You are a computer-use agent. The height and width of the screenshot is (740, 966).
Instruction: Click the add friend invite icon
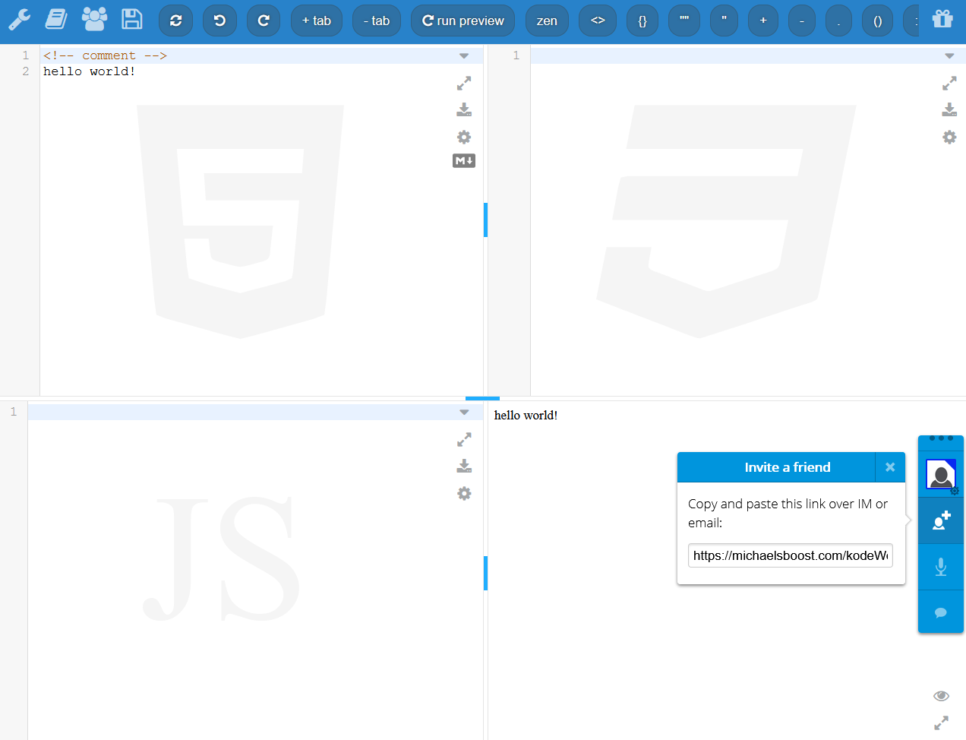[x=941, y=521]
